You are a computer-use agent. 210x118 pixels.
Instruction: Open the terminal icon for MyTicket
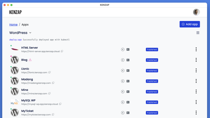pos(128,113)
